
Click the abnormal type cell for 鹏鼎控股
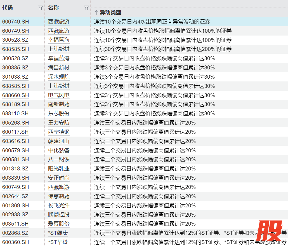coord(145,215)
